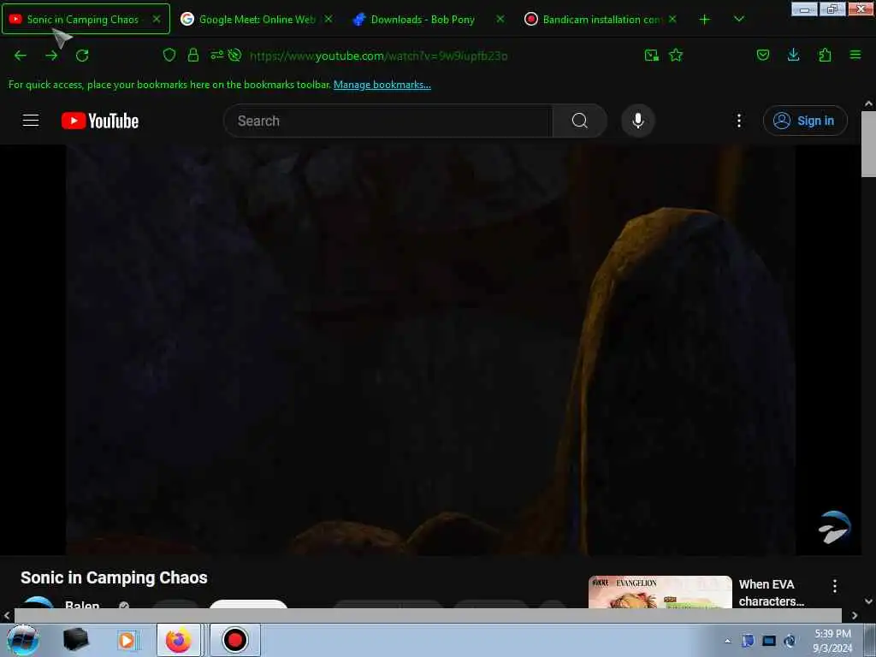Viewport: 876px width, 657px height.
Task: Click the Sign in button
Action: click(805, 121)
